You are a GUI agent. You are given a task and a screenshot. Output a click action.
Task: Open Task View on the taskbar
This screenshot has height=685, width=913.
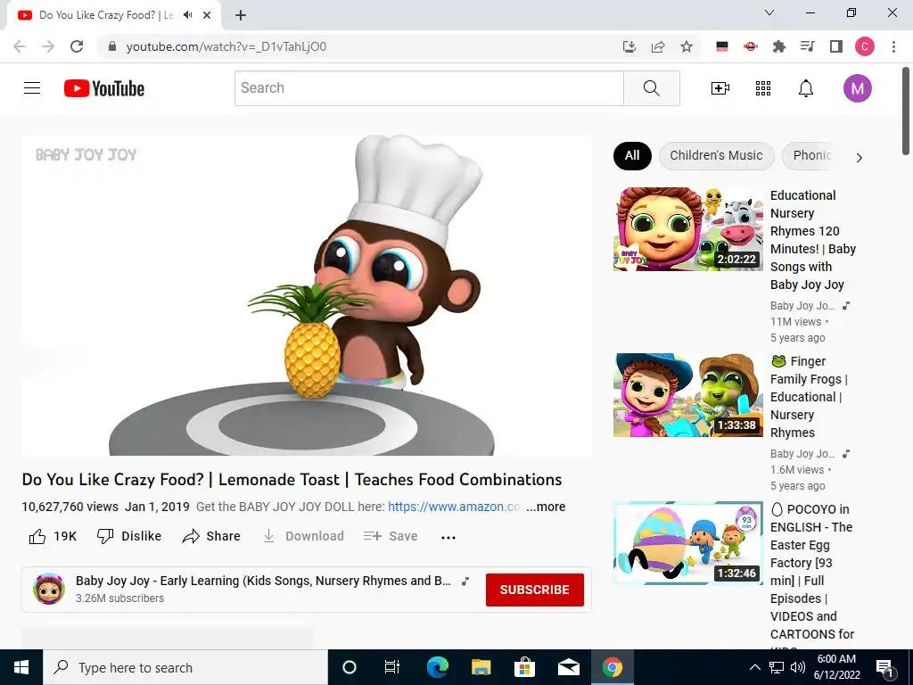pyautogui.click(x=392, y=667)
